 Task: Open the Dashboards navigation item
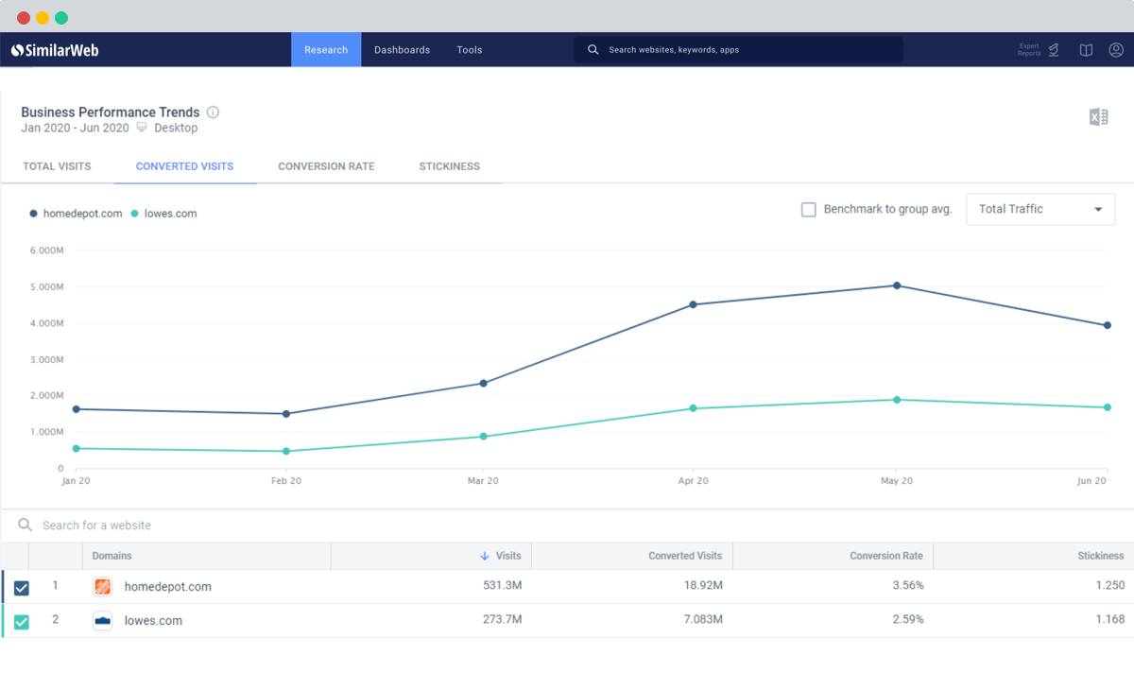coord(402,50)
